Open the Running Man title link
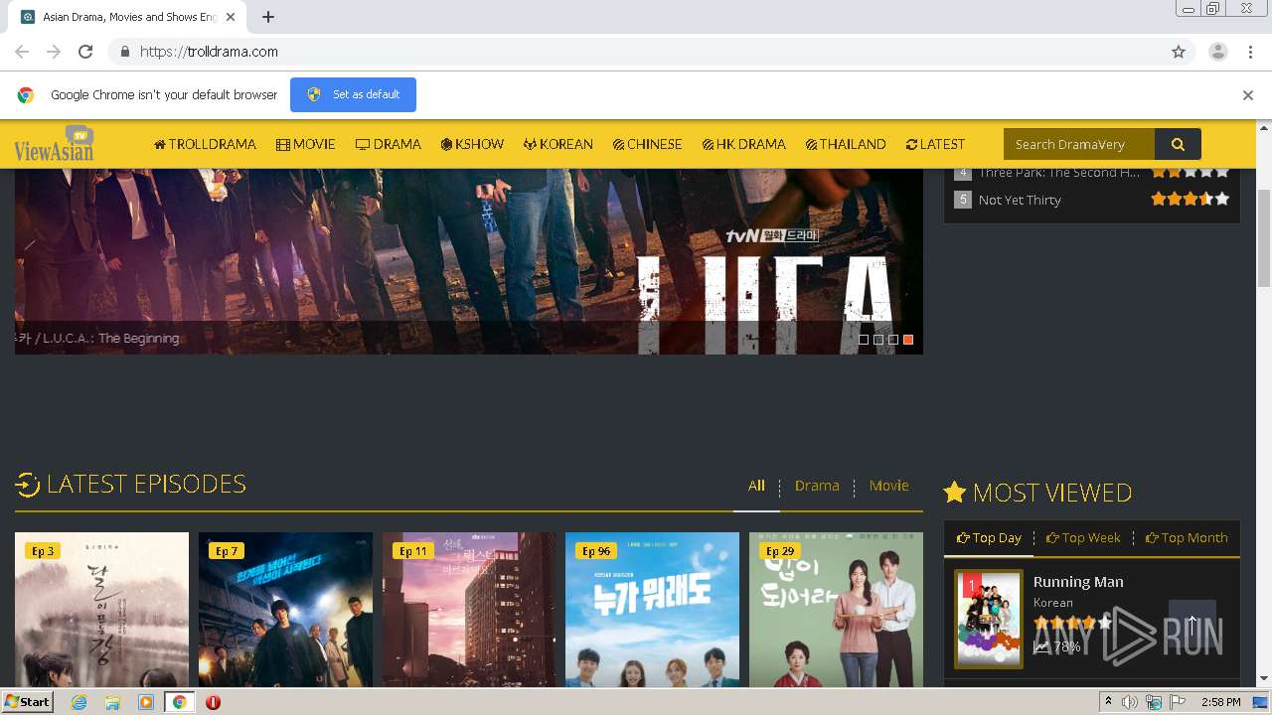 (x=1078, y=582)
